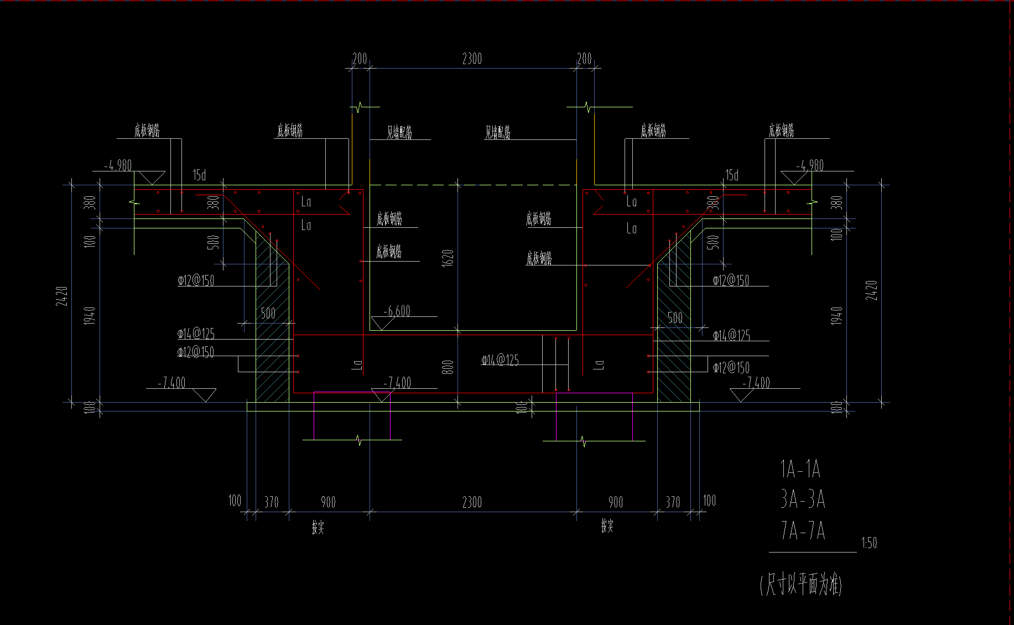The width and height of the screenshot is (1014, 625).
Task: Select the right 15d anchorage label
Action: (732, 175)
